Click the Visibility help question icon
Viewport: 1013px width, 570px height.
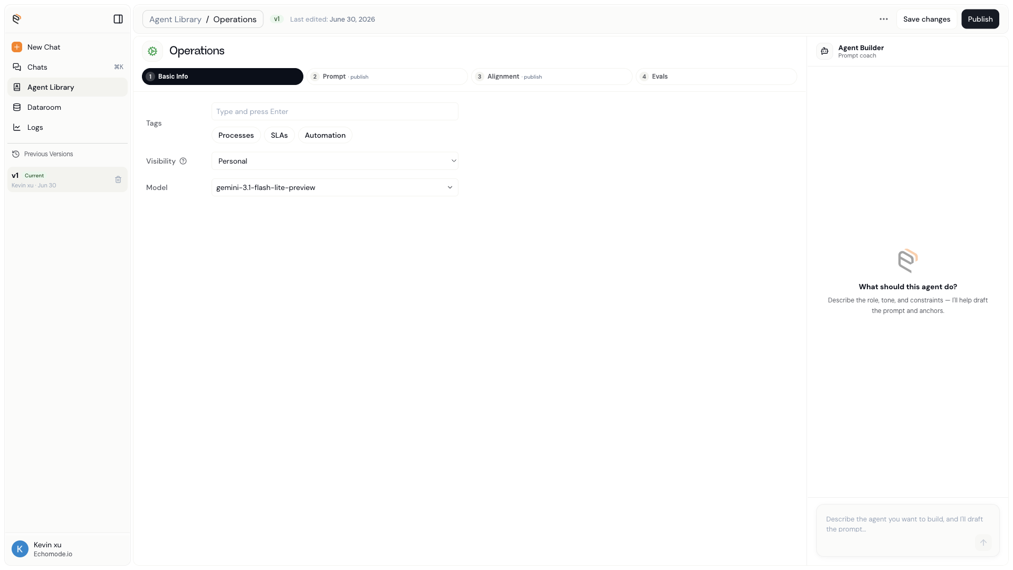[183, 161]
